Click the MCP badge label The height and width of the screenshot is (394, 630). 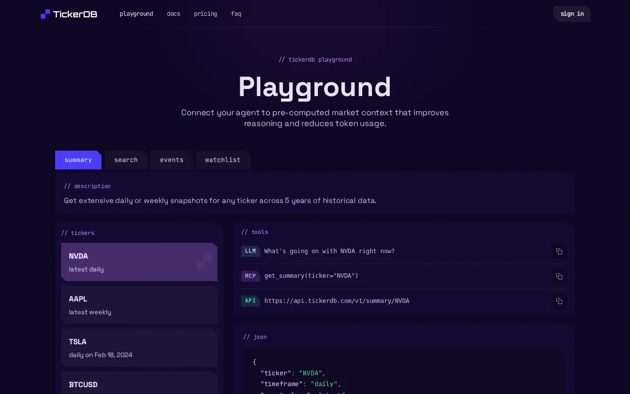[x=250, y=276]
